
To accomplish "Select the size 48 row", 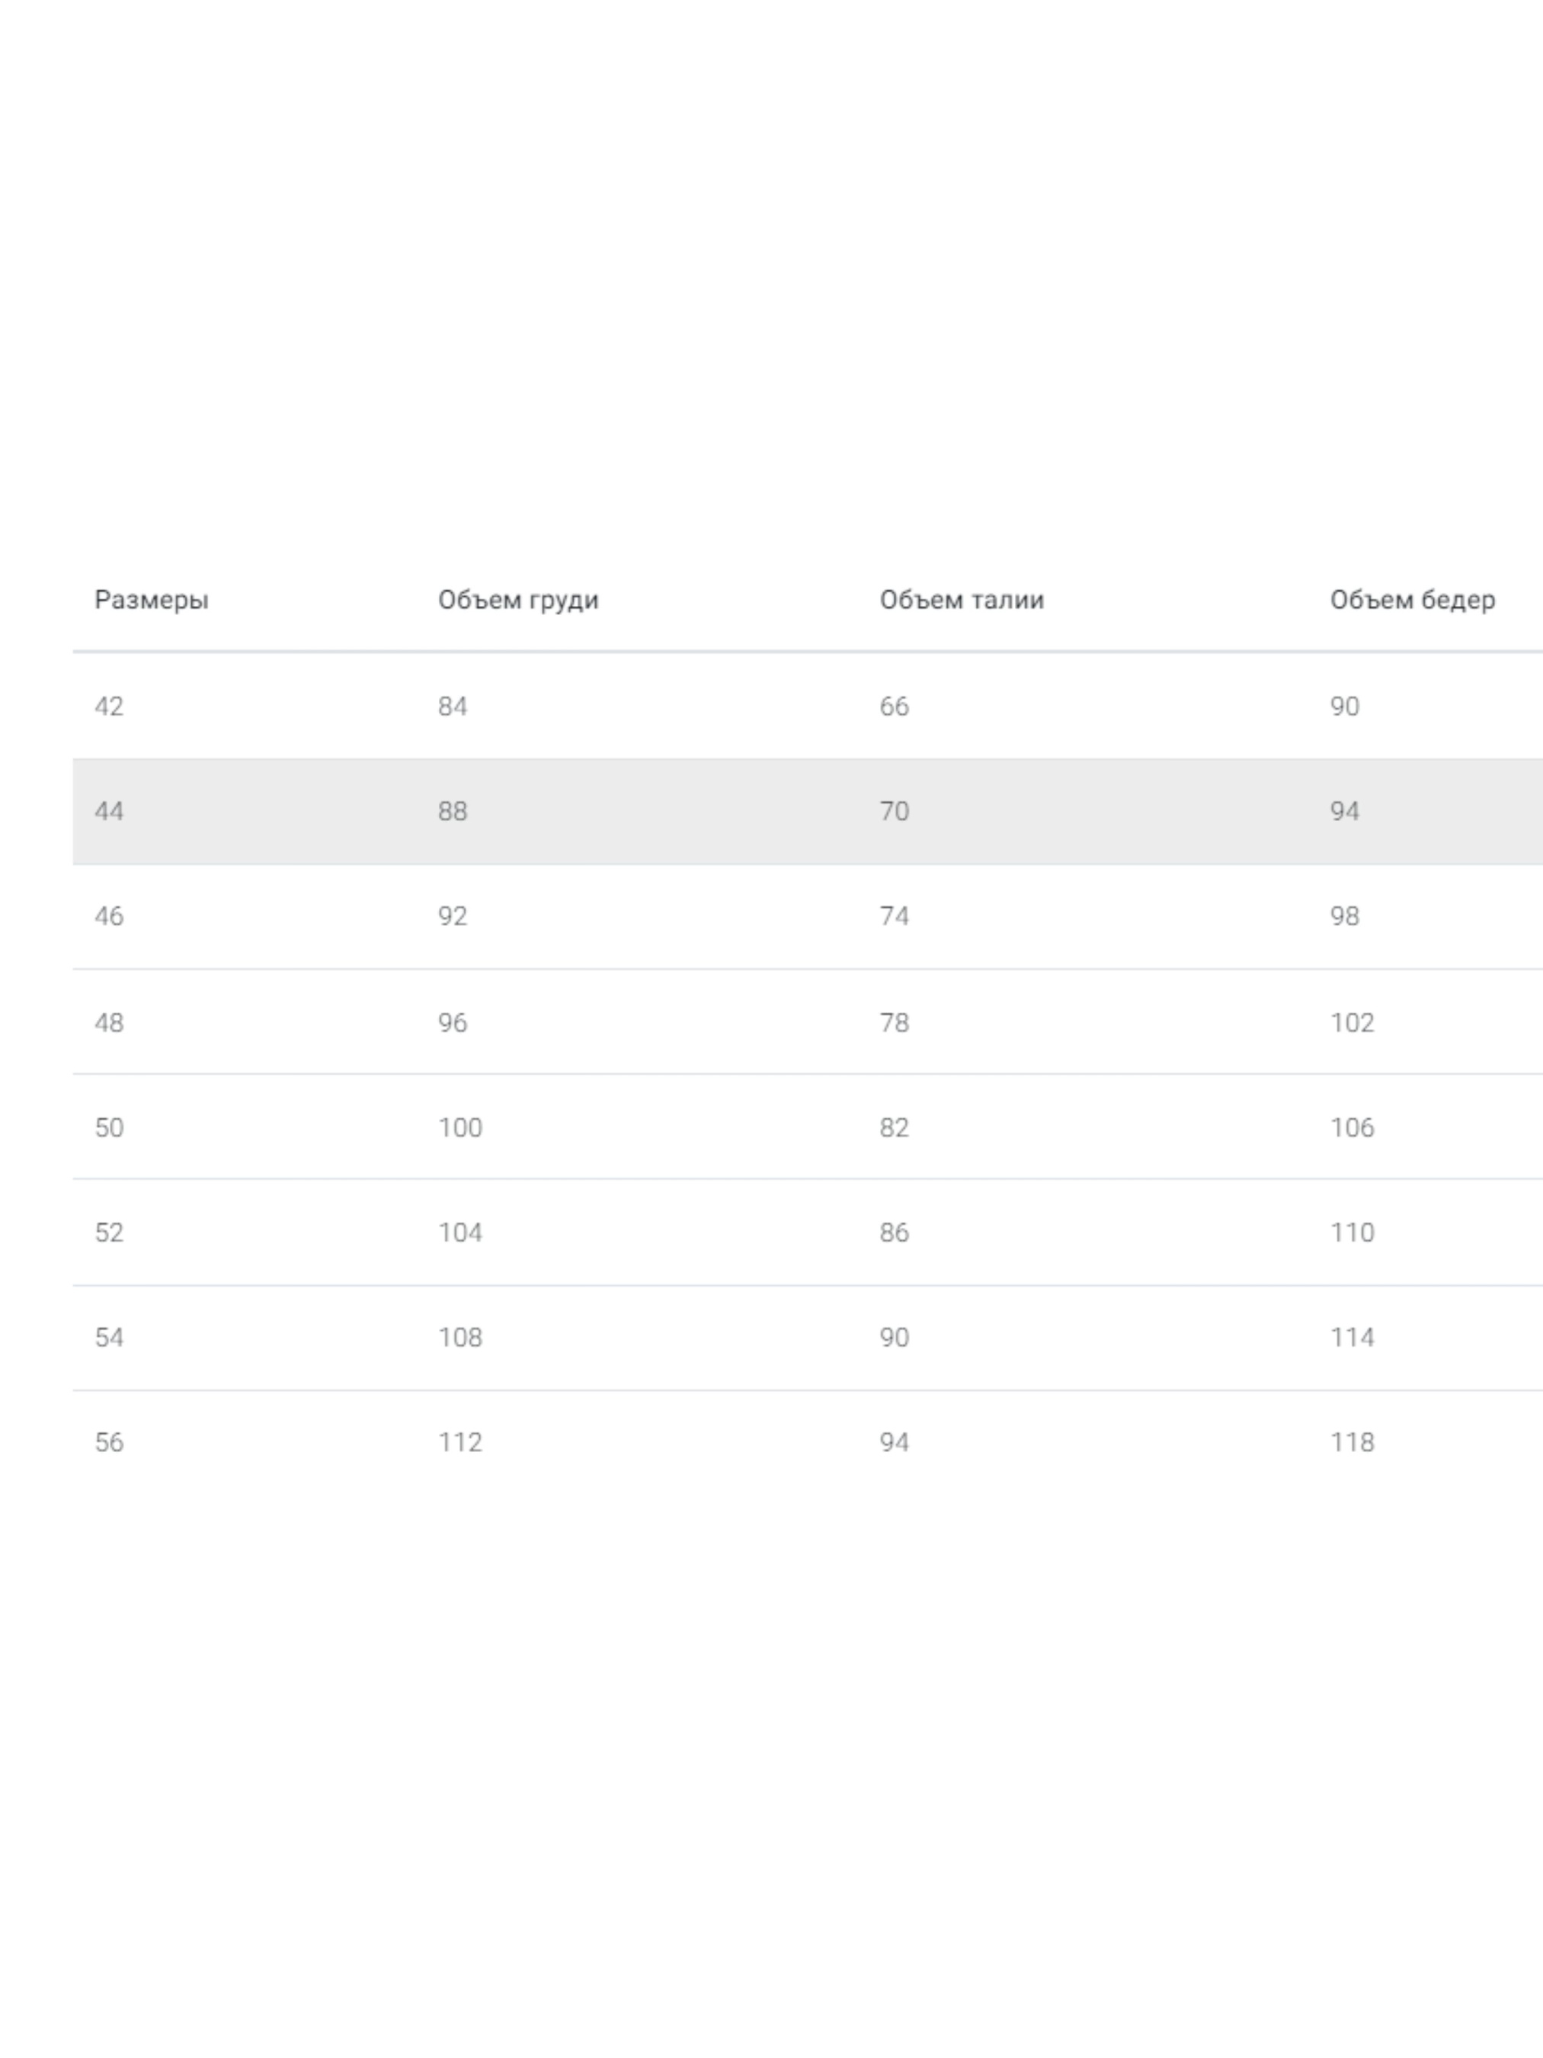I will coord(109,1022).
